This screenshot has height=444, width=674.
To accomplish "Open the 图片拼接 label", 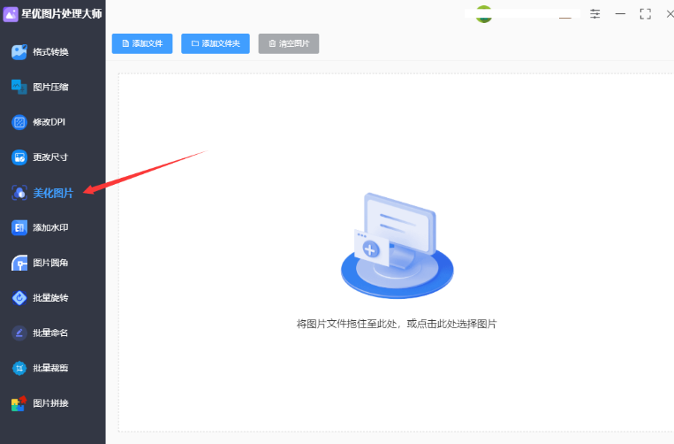I will (50, 403).
